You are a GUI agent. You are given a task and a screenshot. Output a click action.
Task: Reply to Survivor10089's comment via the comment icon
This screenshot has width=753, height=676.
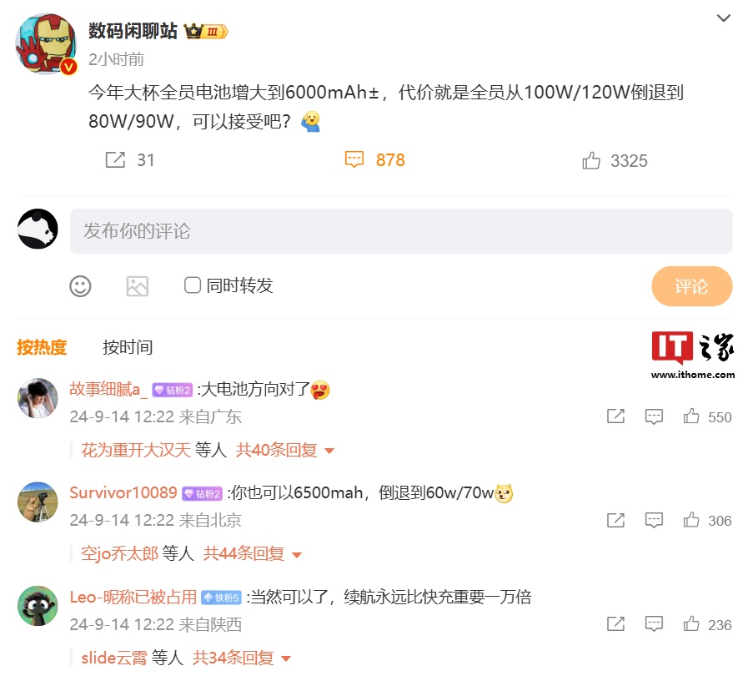click(x=654, y=520)
